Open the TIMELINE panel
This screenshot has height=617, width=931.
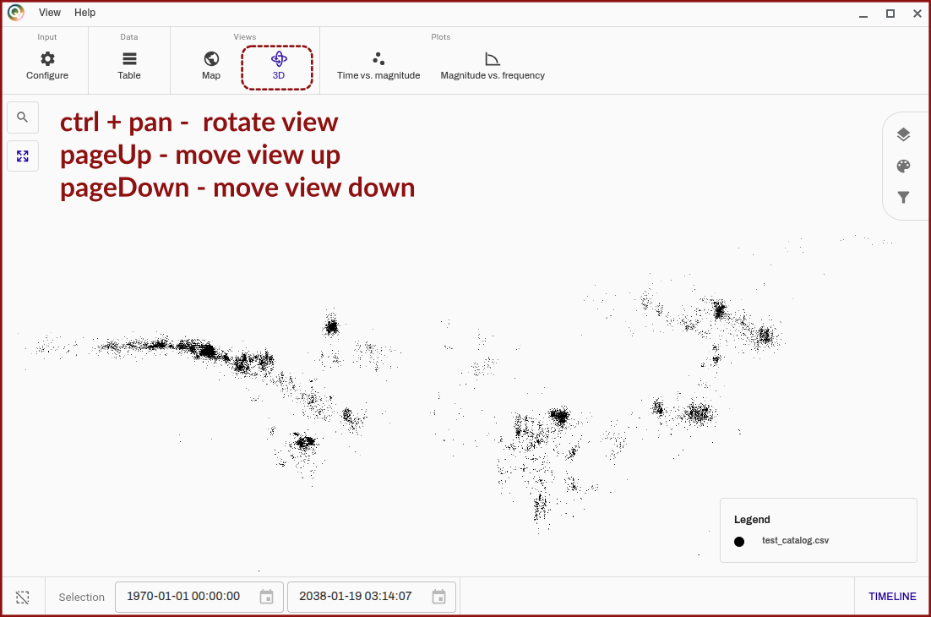tap(892, 596)
